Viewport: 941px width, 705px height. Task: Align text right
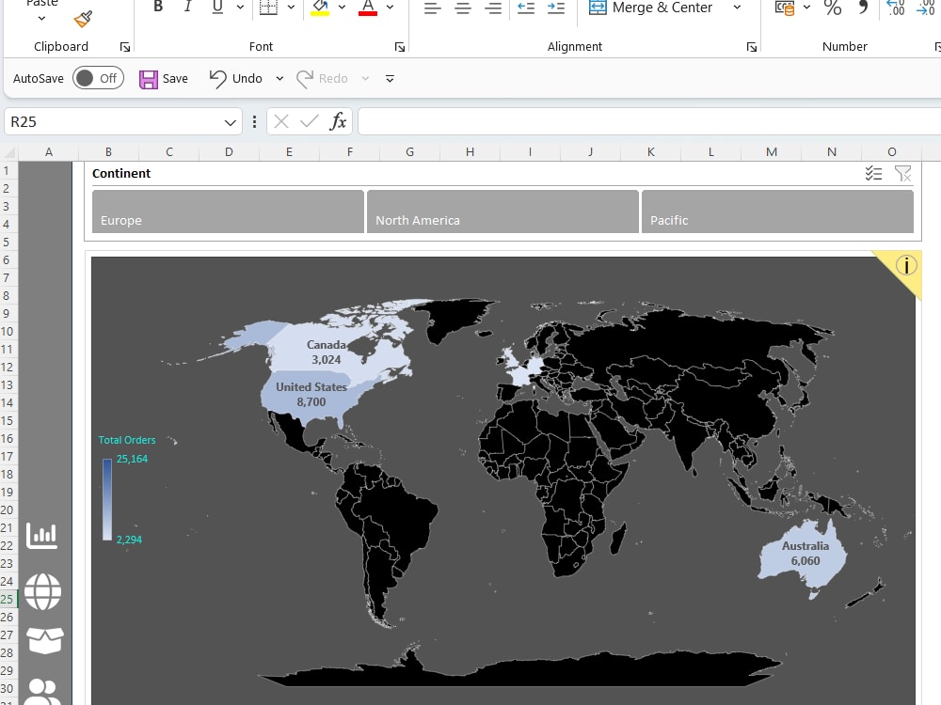point(493,8)
